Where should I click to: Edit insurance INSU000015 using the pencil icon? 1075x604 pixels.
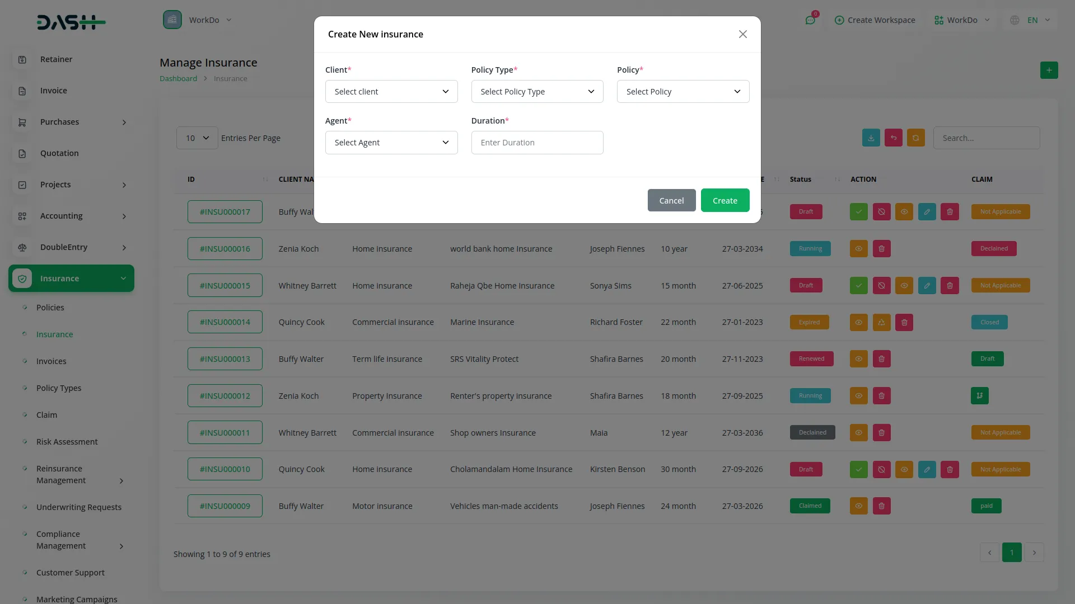point(927,286)
